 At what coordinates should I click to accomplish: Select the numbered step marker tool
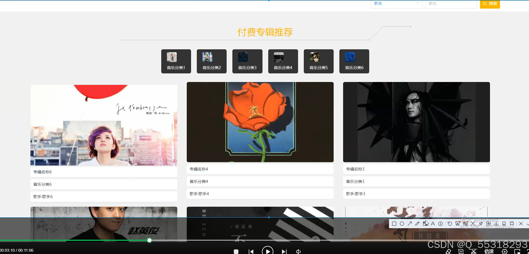(440, 224)
